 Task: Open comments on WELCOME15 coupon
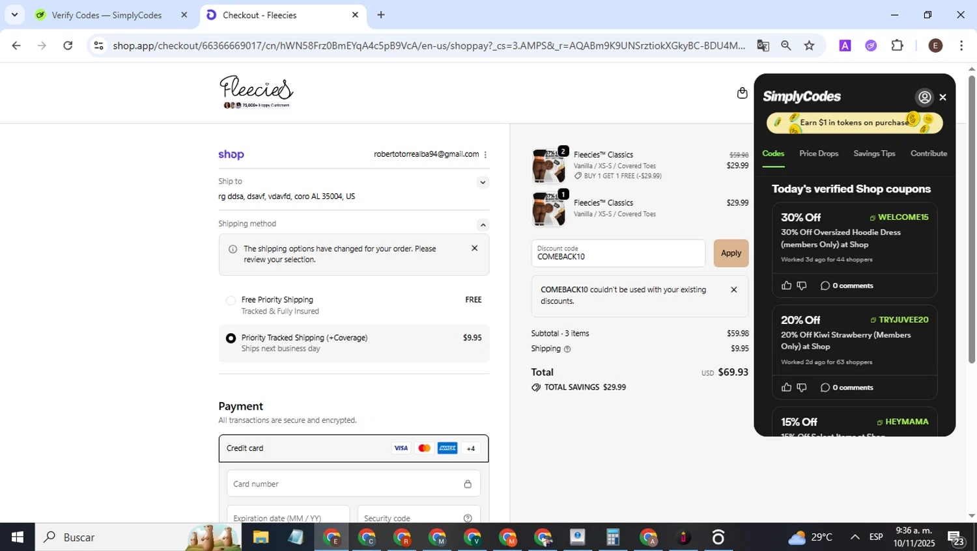(847, 286)
